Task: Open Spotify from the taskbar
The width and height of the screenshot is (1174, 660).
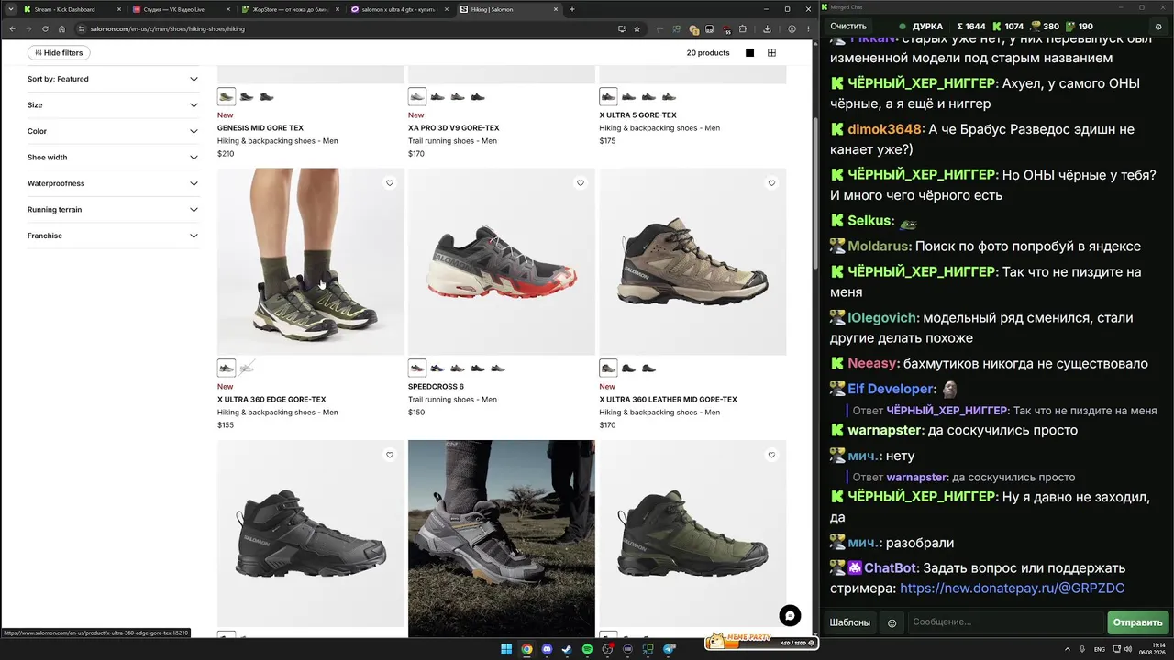Action: point(588,650)
